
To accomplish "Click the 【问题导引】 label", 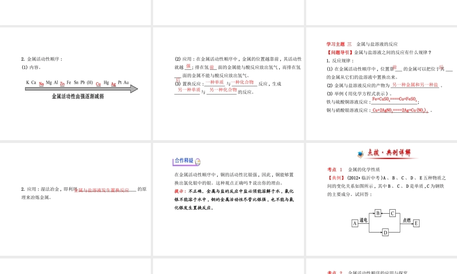I will coord(340,53).
